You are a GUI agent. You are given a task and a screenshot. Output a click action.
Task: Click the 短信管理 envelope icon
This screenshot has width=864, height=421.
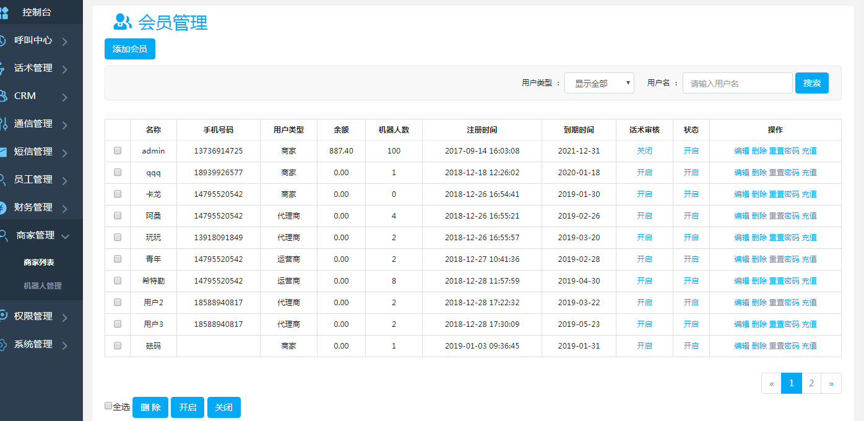click(x=3, y=152)
